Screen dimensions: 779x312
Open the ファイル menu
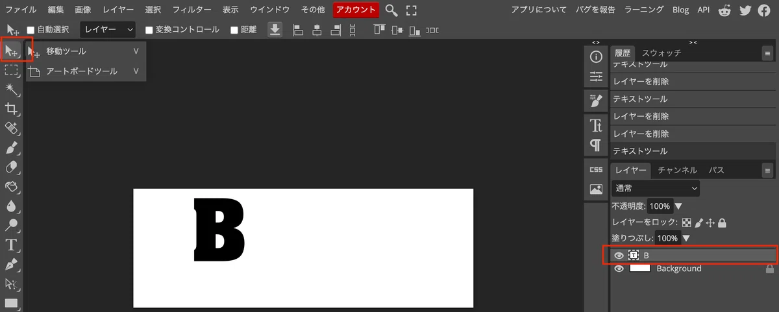21,10
